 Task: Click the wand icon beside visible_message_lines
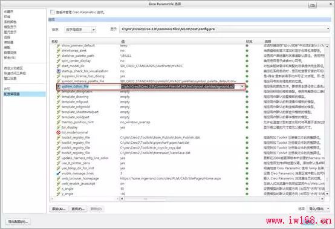58,173
